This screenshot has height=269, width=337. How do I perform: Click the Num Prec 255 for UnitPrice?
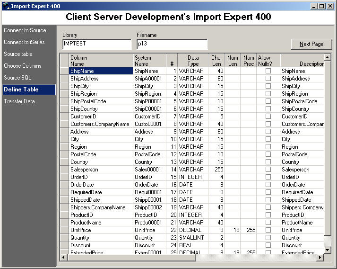249,230
